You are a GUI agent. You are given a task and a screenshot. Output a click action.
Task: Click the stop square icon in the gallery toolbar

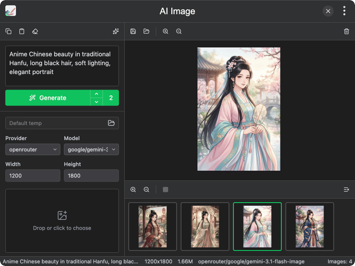166,190
